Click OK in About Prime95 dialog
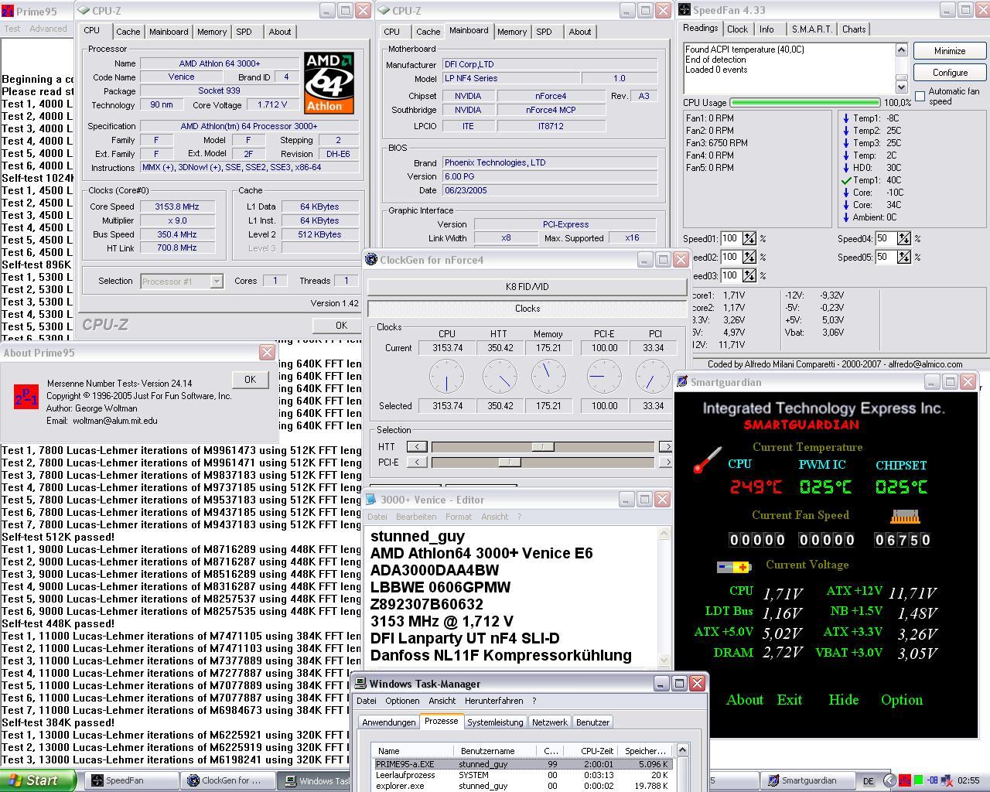This screenshot has height=792, width=990. [250, 380]
